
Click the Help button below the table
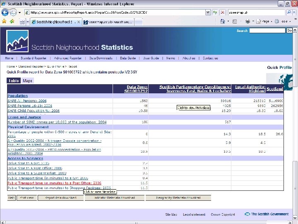tap(12, 198)
